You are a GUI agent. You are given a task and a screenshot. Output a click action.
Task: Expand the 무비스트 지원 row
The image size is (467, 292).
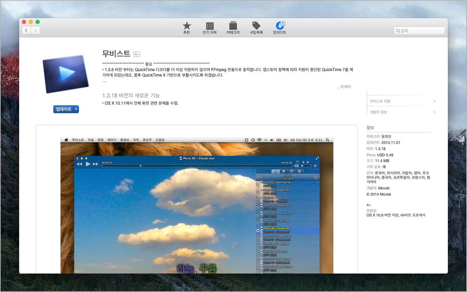tap(402, 101)
